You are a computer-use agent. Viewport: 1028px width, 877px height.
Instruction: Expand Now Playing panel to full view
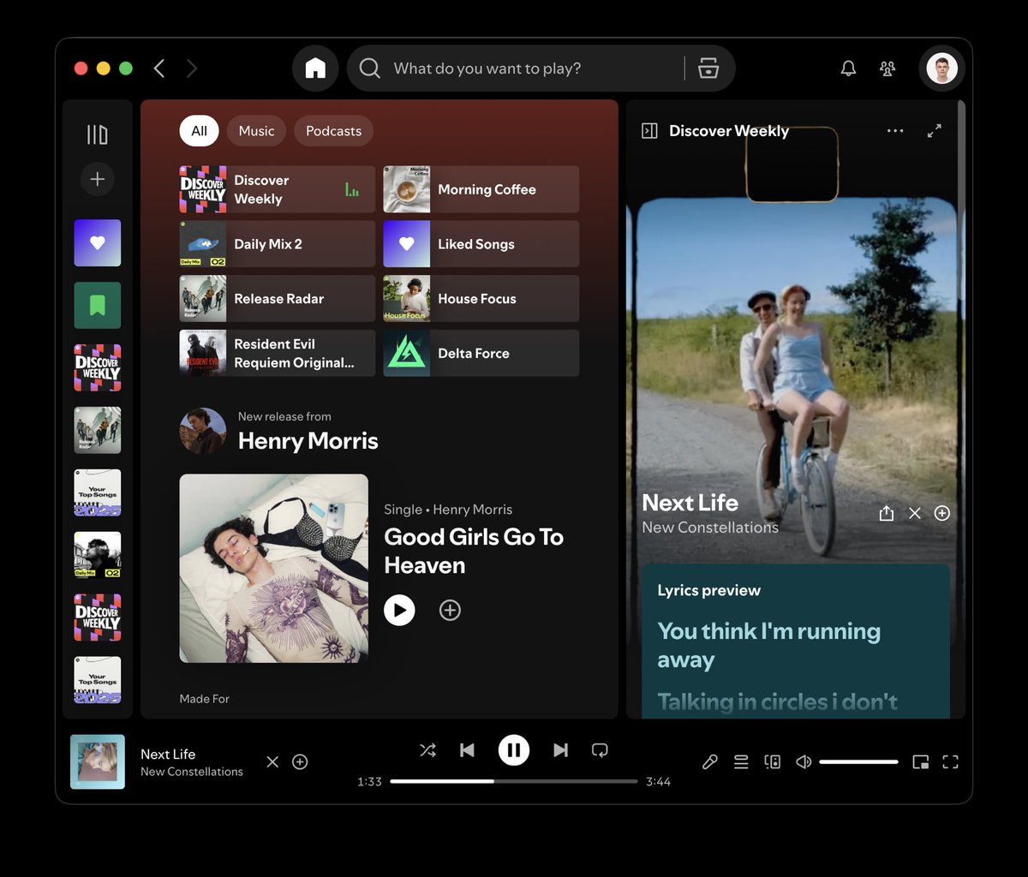click(935, 131)
